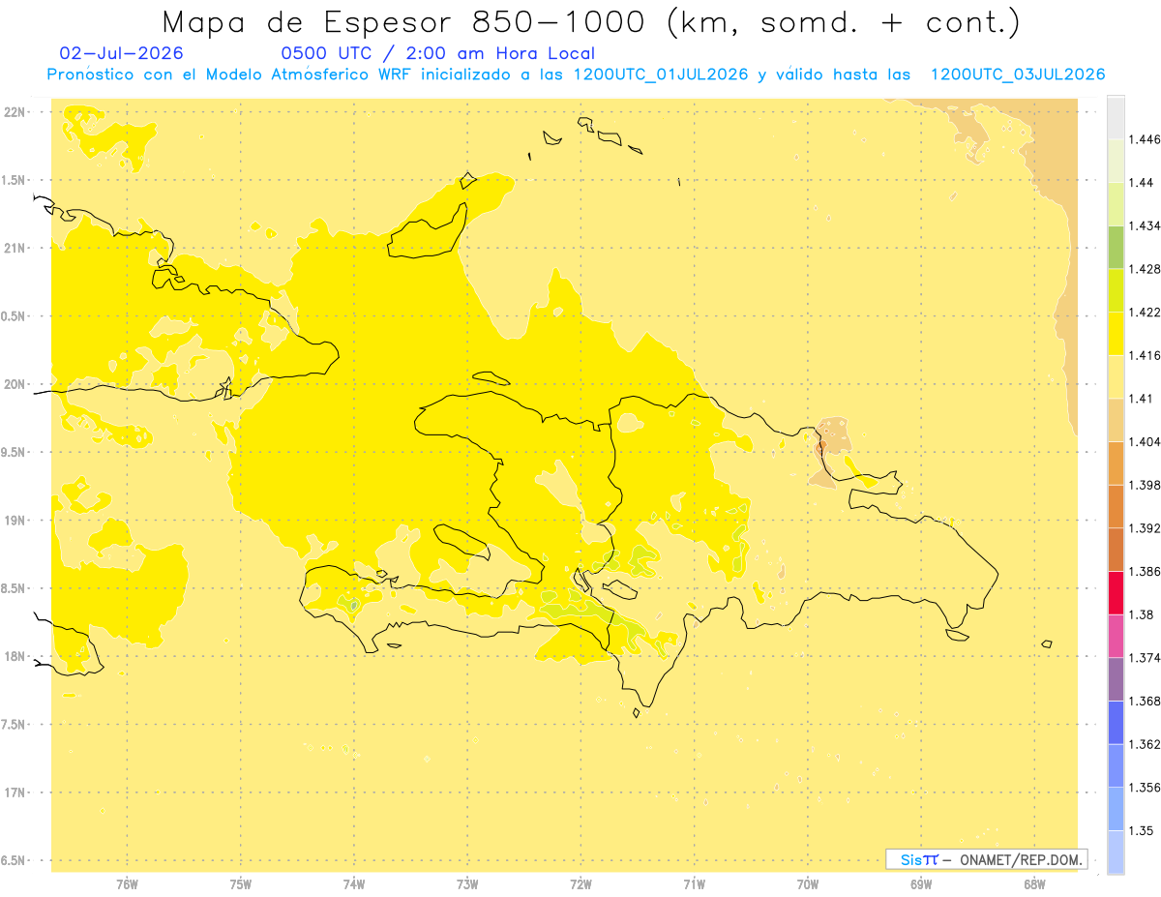This screenshot has height=897, width=1161.
Task: Click the legend value '1.422'
Action: tap(1145, 312)
